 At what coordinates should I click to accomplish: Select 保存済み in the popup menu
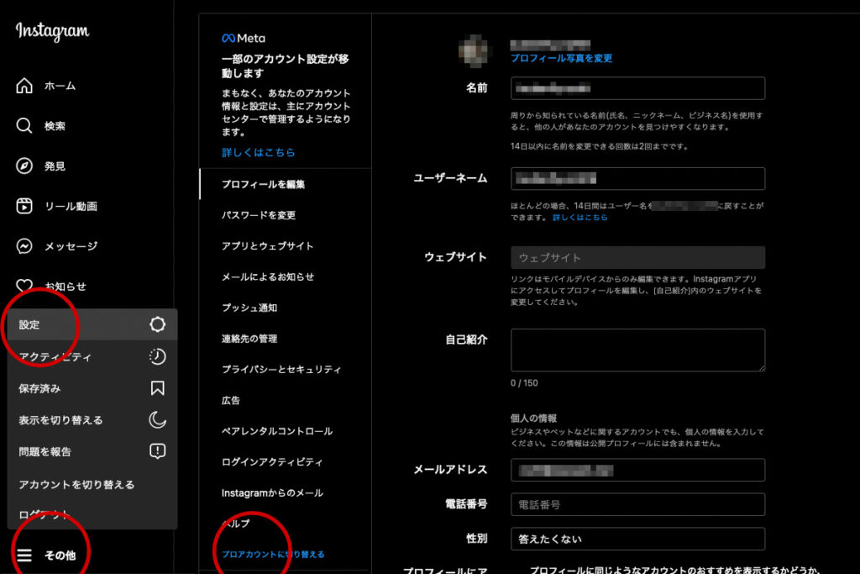92,388
